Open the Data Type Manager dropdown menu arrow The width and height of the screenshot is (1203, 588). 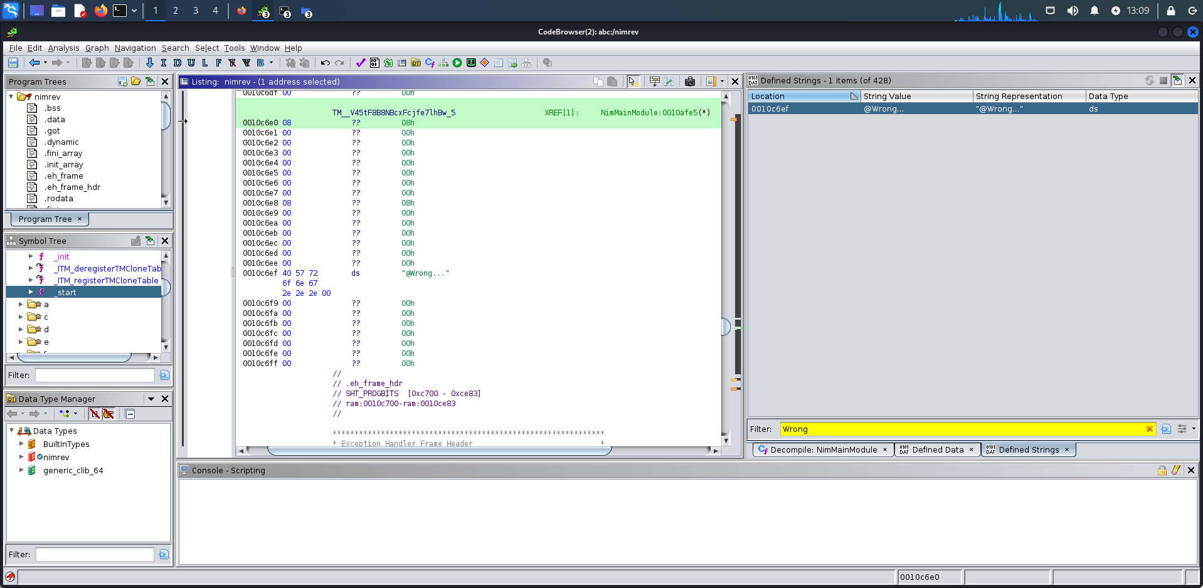[151, 399]
